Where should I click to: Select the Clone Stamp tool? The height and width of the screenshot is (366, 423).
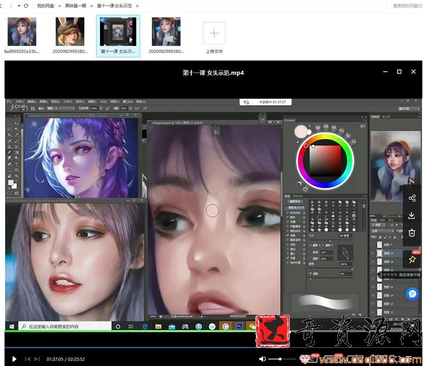[10, 147]
